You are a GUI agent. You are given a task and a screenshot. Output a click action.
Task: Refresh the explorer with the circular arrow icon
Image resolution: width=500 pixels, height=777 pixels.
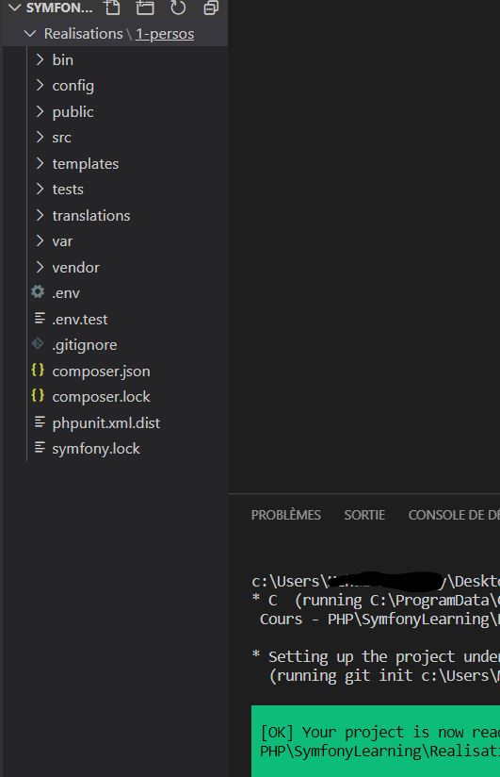(x=178, y=8)
